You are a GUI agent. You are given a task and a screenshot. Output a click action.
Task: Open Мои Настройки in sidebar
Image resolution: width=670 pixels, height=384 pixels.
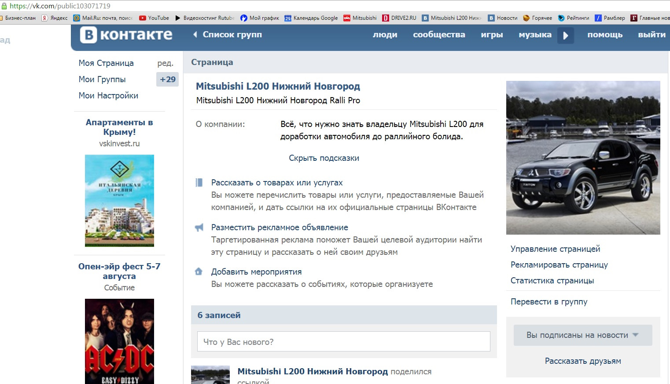click(x=108, y=95)
